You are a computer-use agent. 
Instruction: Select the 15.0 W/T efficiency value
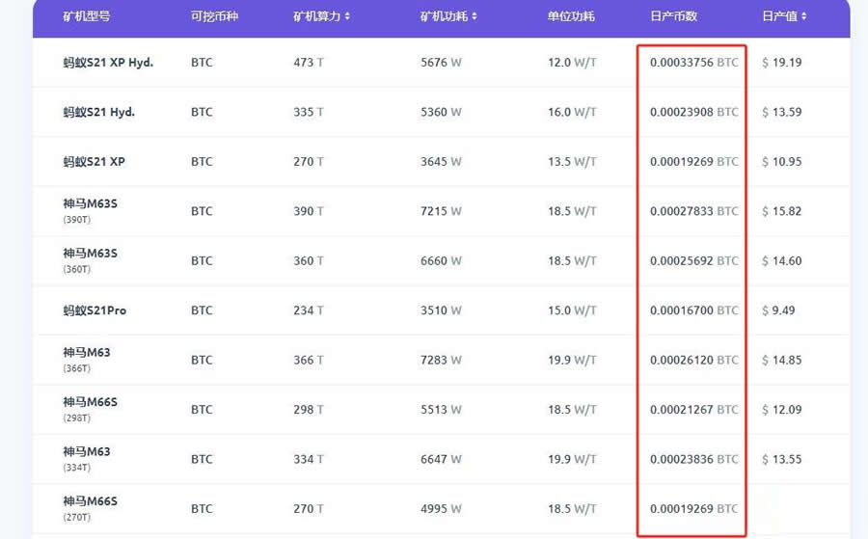572,310
